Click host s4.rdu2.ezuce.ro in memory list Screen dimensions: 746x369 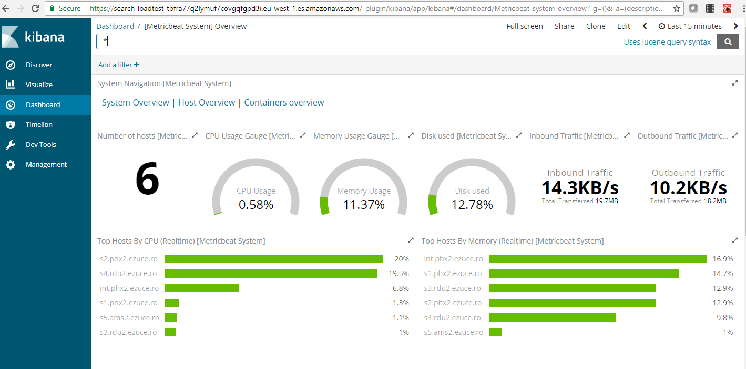(453, 318)
